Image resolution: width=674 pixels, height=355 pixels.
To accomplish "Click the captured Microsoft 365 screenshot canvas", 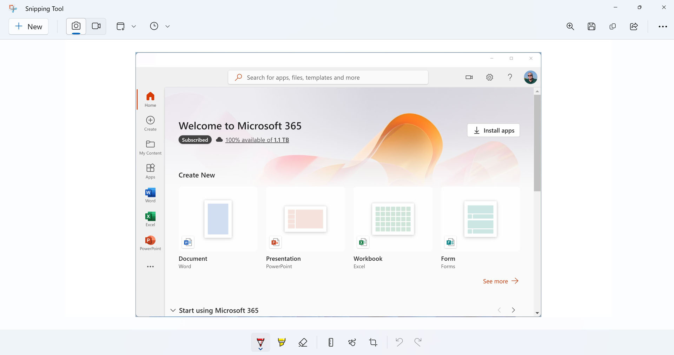I will [x=338, y=185].
